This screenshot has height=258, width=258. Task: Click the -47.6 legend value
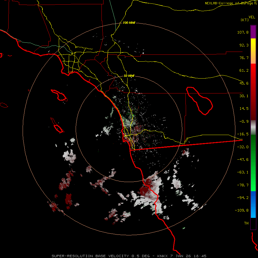pyautogui.click(x=243, y=160)
